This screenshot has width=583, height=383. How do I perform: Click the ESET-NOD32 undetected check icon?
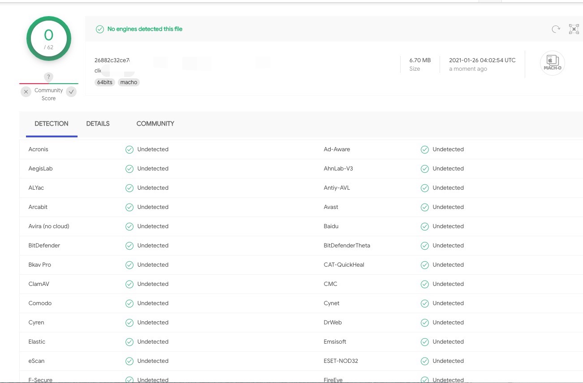tap(425, 361)
